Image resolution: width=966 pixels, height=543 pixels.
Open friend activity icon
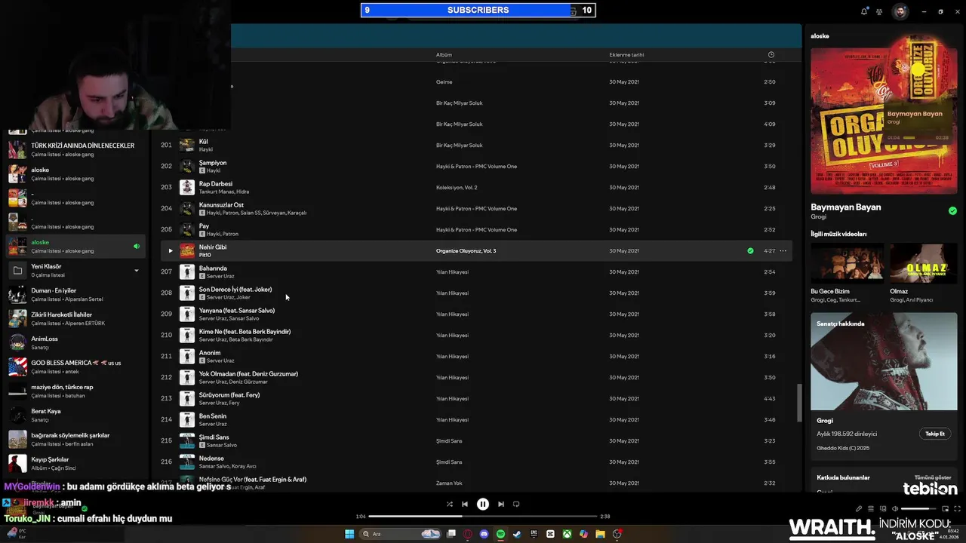(879, 11)
